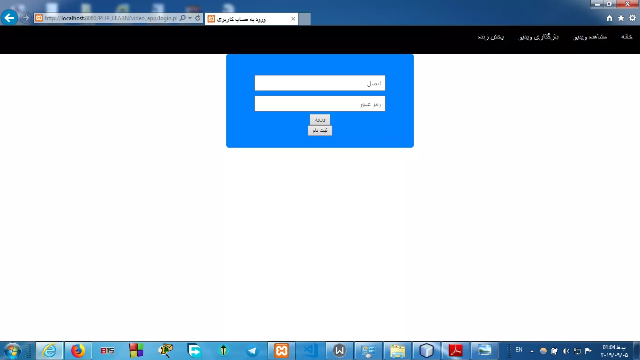Open Visual Studio Code from taskbar
The width and height of the screenshot is (640, 360).
pos(311,351)
